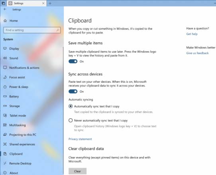Screen dimensions: 216x175
Task: Open the Privacy statement link
Action: 80,139
